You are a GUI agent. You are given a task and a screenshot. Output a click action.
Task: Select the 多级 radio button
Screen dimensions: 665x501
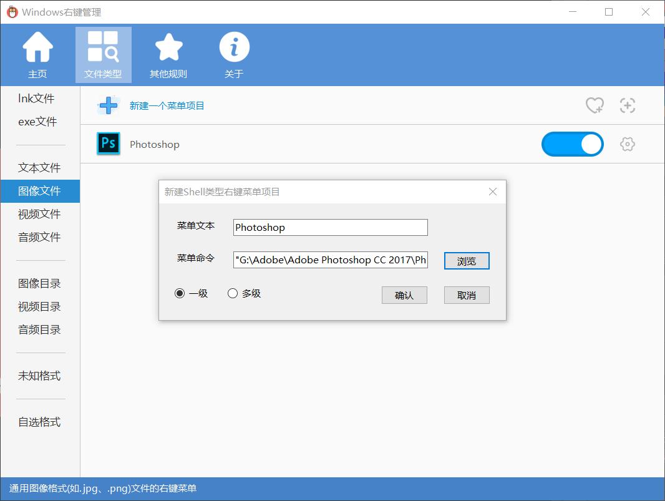coord(232,293)
